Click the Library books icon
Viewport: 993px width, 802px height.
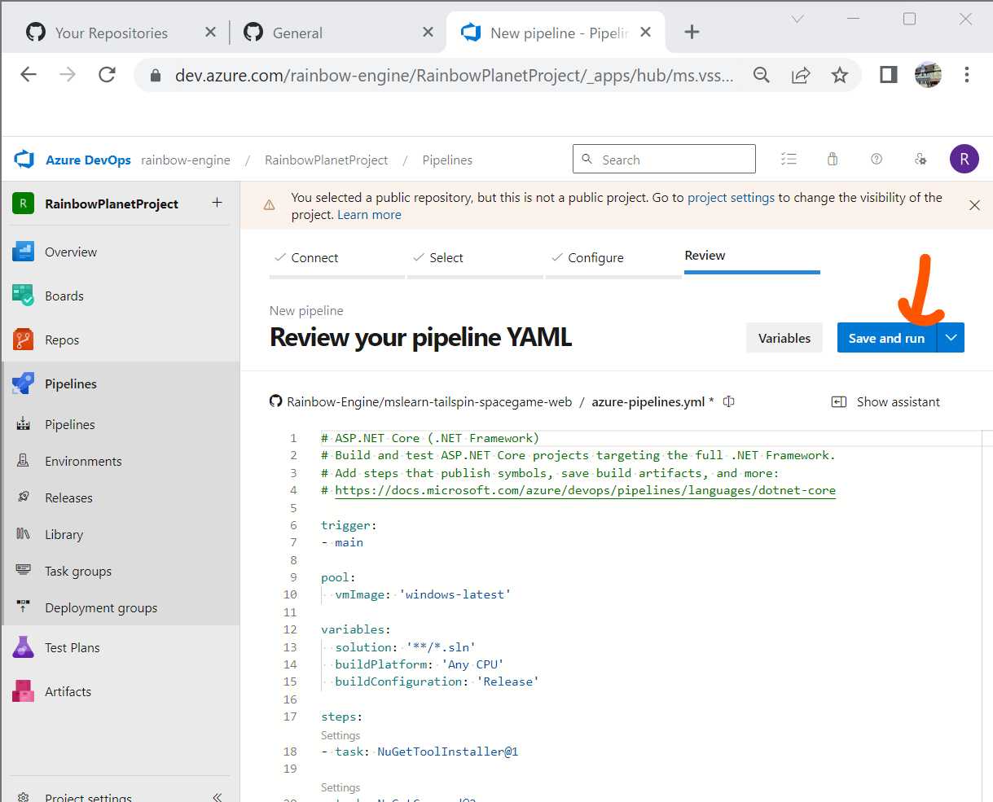pos(23,534)
